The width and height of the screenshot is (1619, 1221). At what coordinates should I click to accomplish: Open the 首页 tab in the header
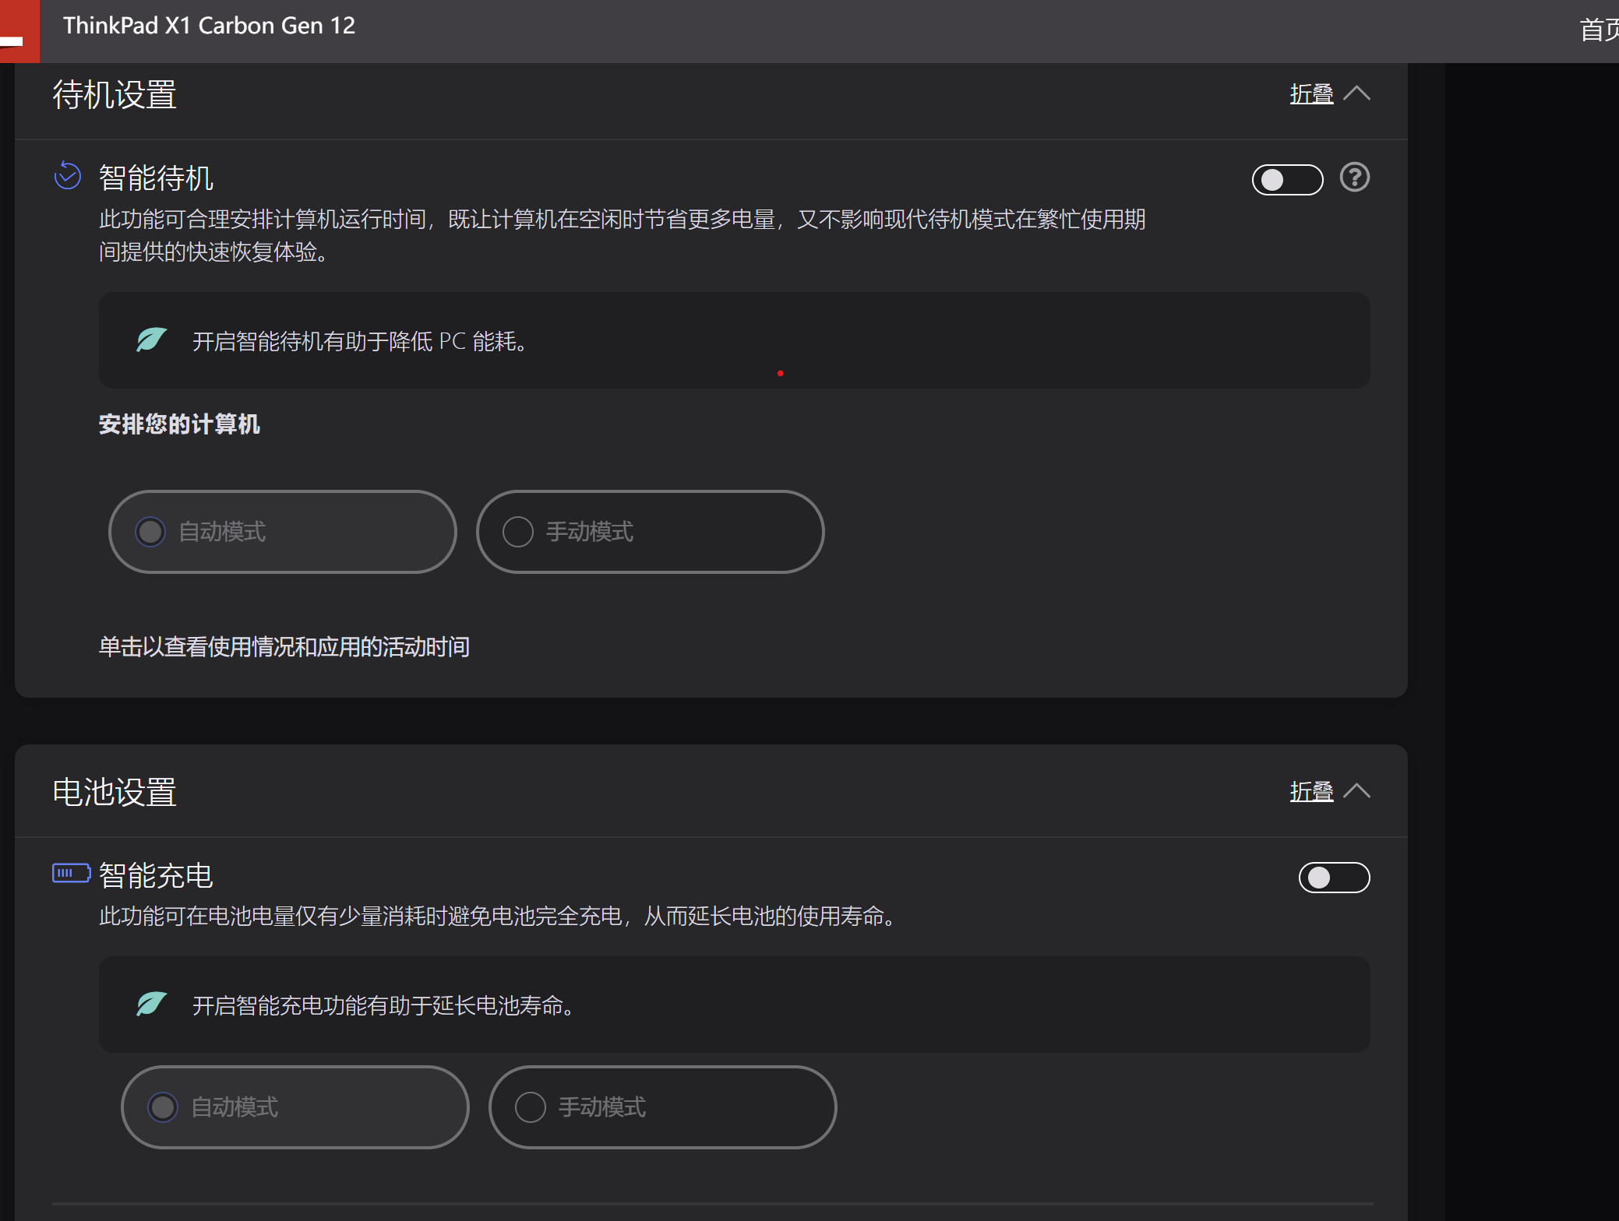1599,30
